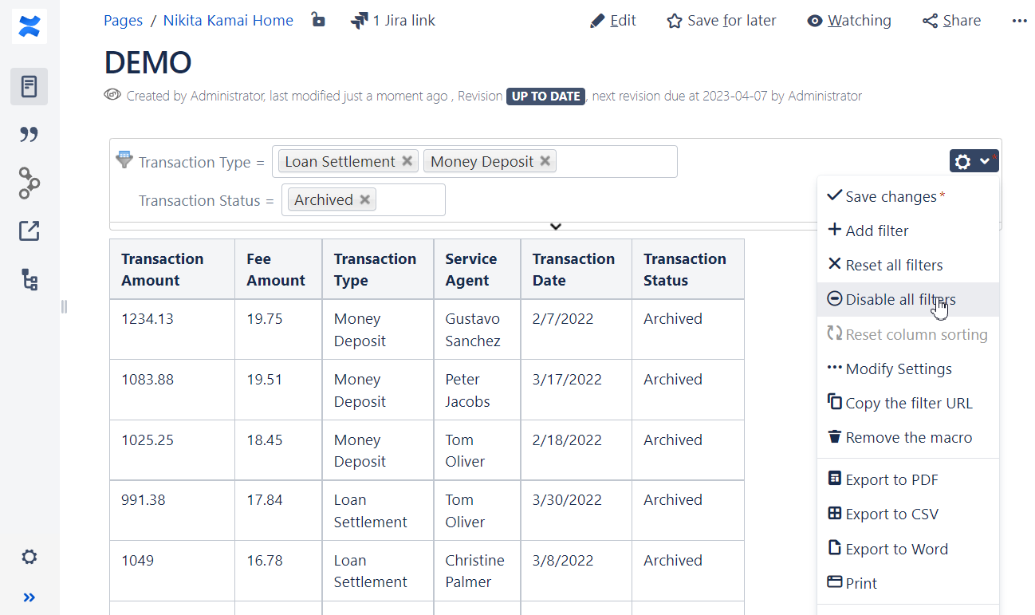Open the Pages icon in sidebar

coord(30,86)
